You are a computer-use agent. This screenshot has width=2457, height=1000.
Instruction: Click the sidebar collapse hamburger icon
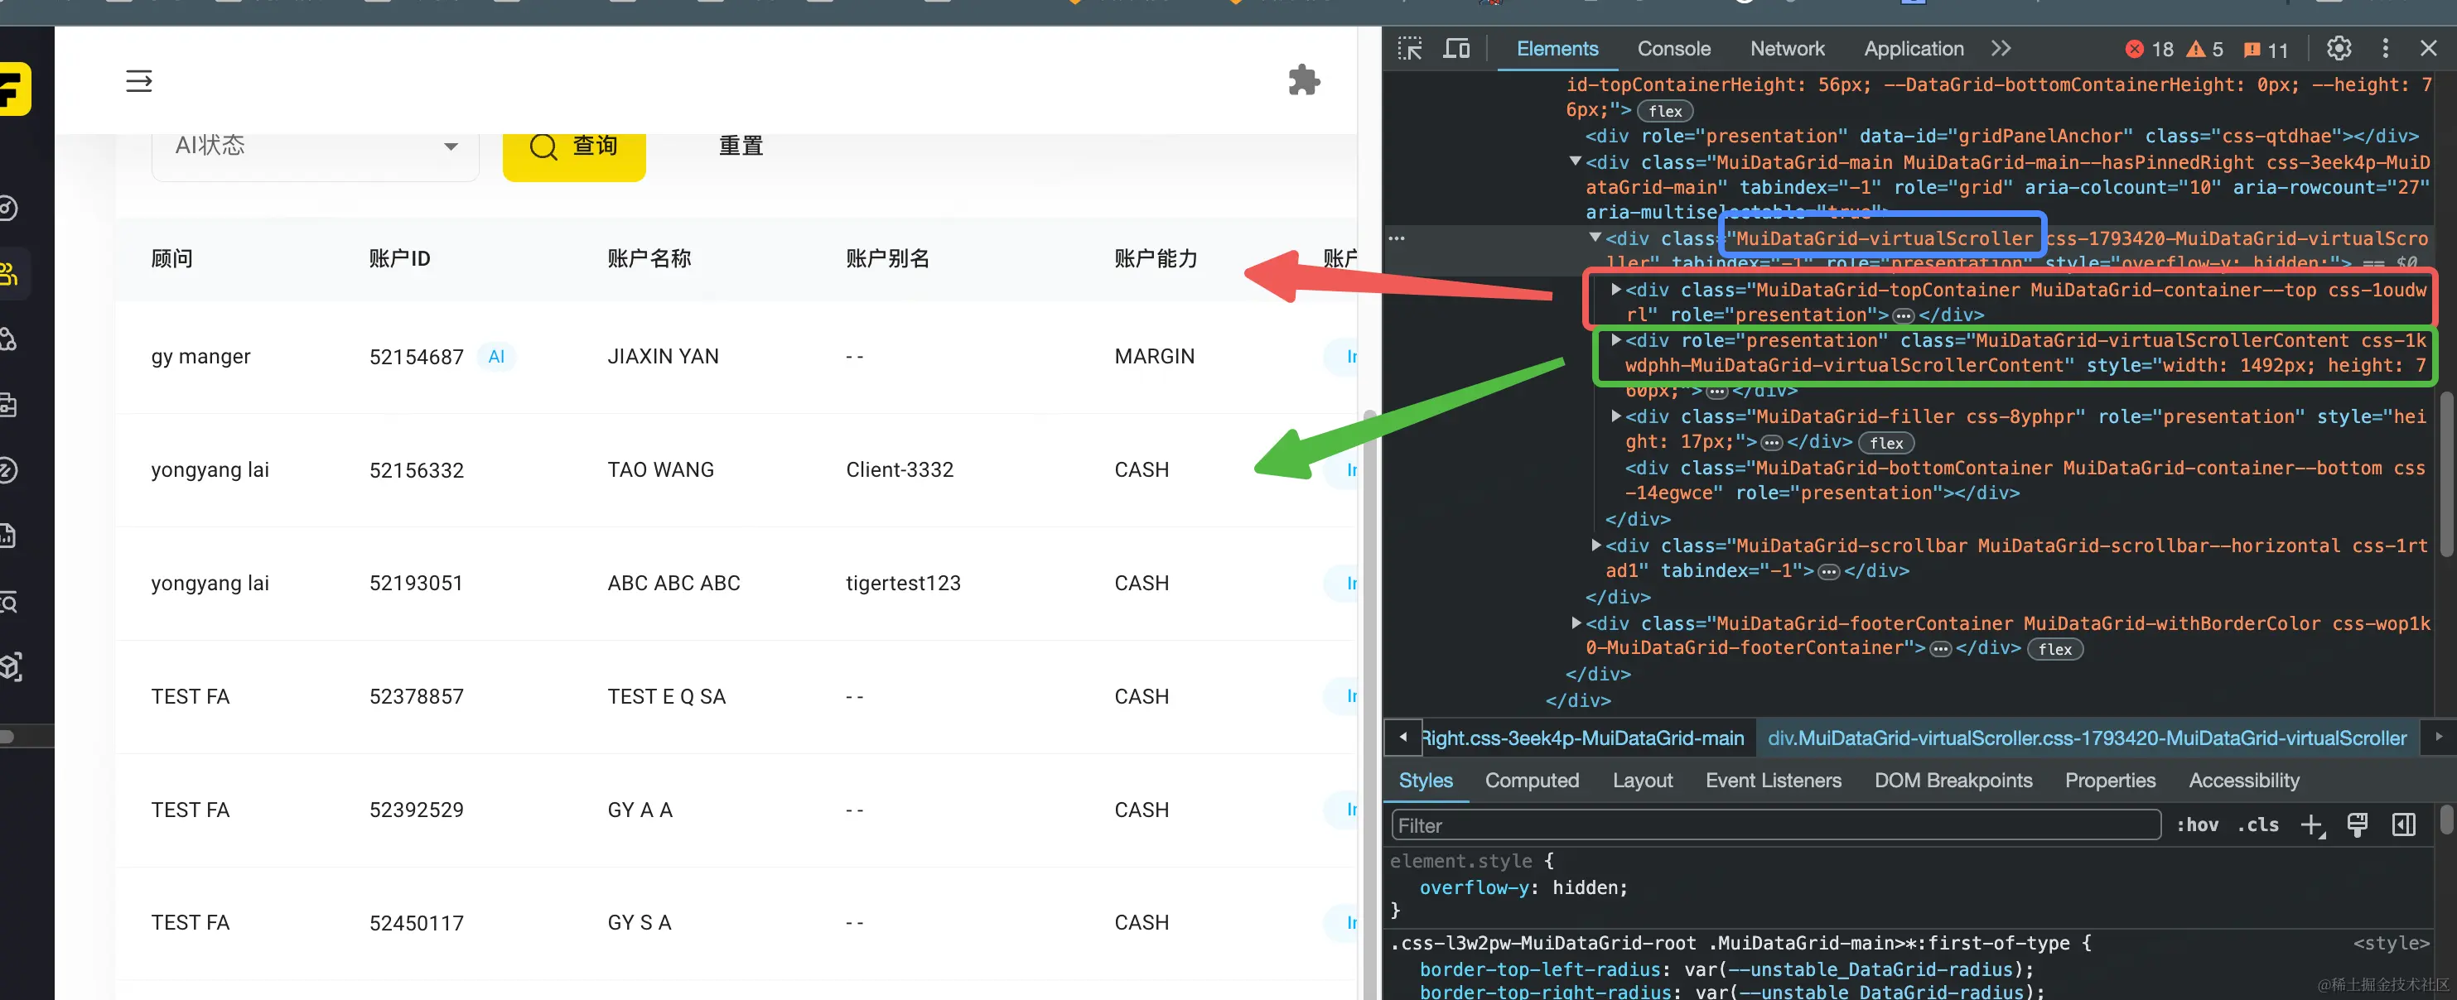tap(139, 81)
